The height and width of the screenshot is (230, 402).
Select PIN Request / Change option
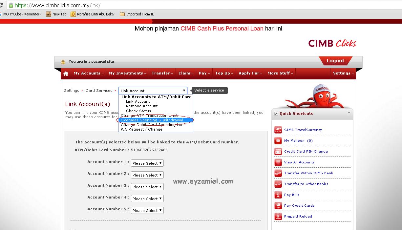141,129
